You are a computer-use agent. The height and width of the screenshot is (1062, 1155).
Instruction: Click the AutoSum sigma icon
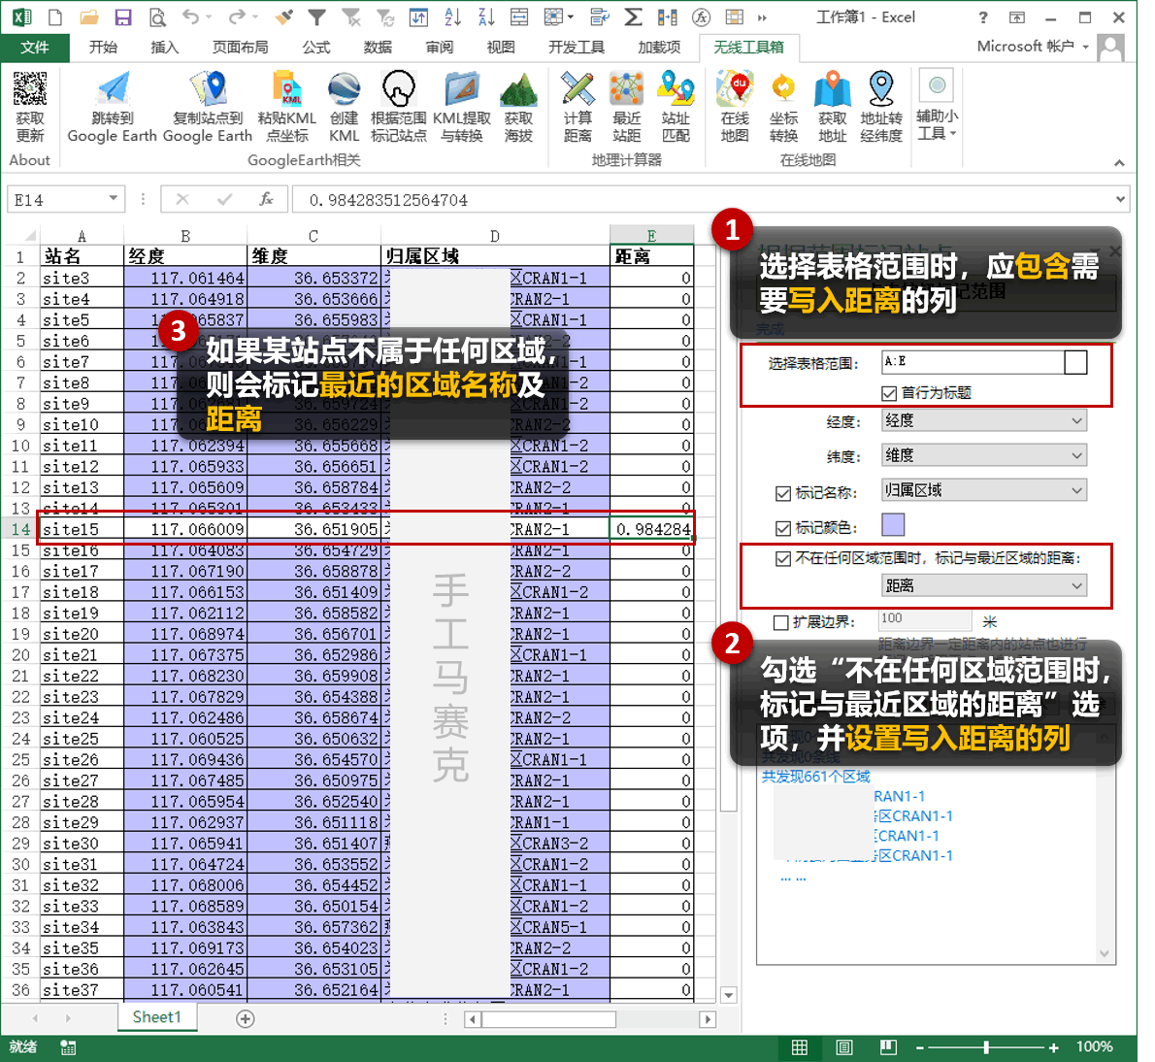coord(633,17)
